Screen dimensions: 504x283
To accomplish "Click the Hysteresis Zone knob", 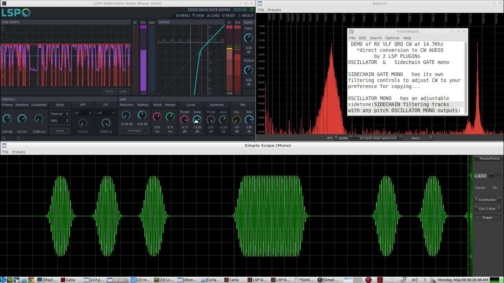I will pos(223,119).
